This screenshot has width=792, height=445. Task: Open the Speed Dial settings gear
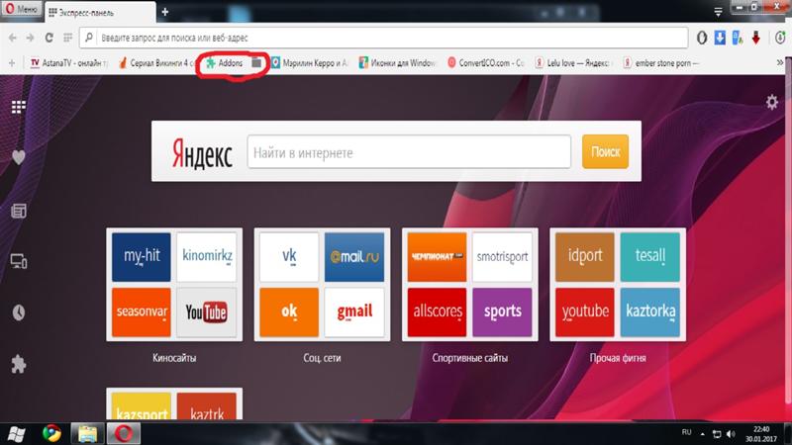point(772,103)
